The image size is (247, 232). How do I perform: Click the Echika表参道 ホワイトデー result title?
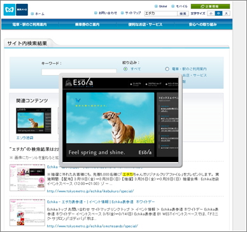[x=101, y=201]
